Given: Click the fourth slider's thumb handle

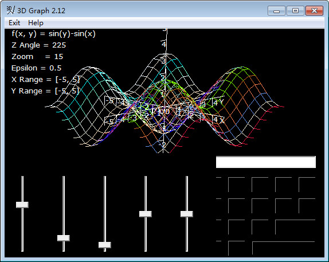Looking at the screenshot, I should (146, 214).
